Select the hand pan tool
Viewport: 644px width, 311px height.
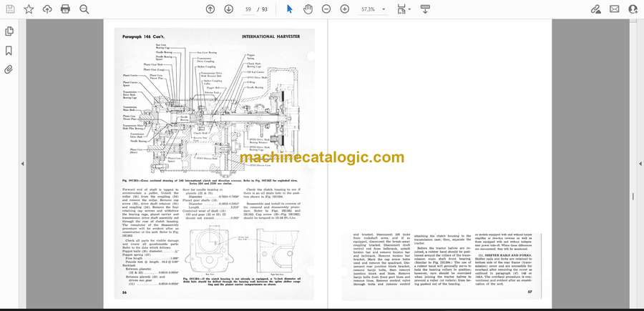tap(308, 9)
